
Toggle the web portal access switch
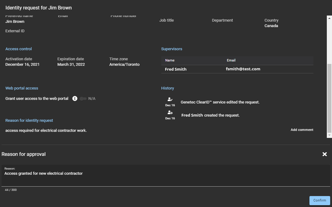(83, 99)
